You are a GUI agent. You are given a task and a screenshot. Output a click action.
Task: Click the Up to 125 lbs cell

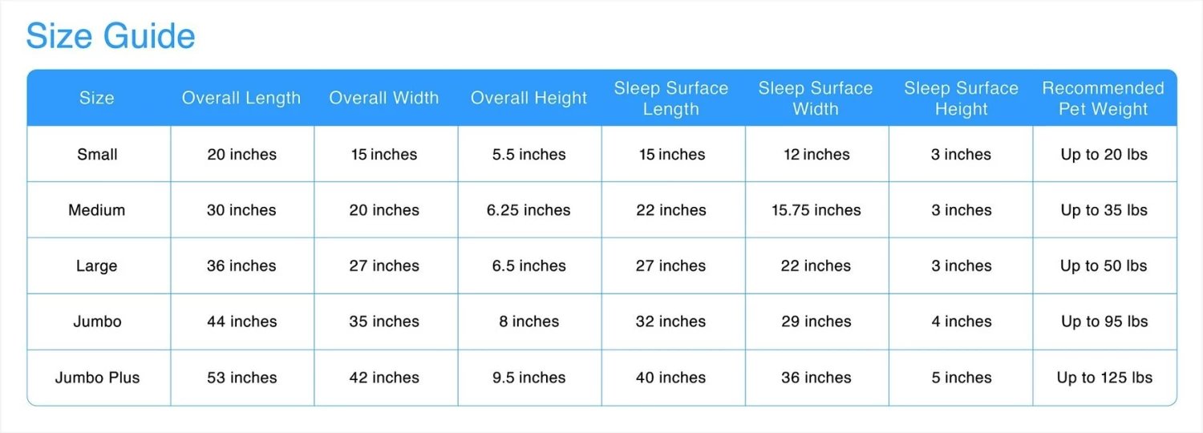click(1104, 378)
